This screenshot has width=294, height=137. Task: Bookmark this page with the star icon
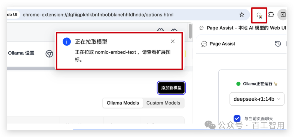pos(242,15)
